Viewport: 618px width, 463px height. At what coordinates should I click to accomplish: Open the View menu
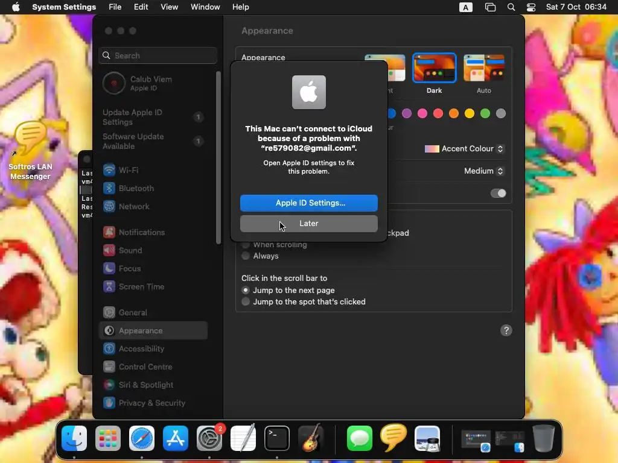click(169, 7)
